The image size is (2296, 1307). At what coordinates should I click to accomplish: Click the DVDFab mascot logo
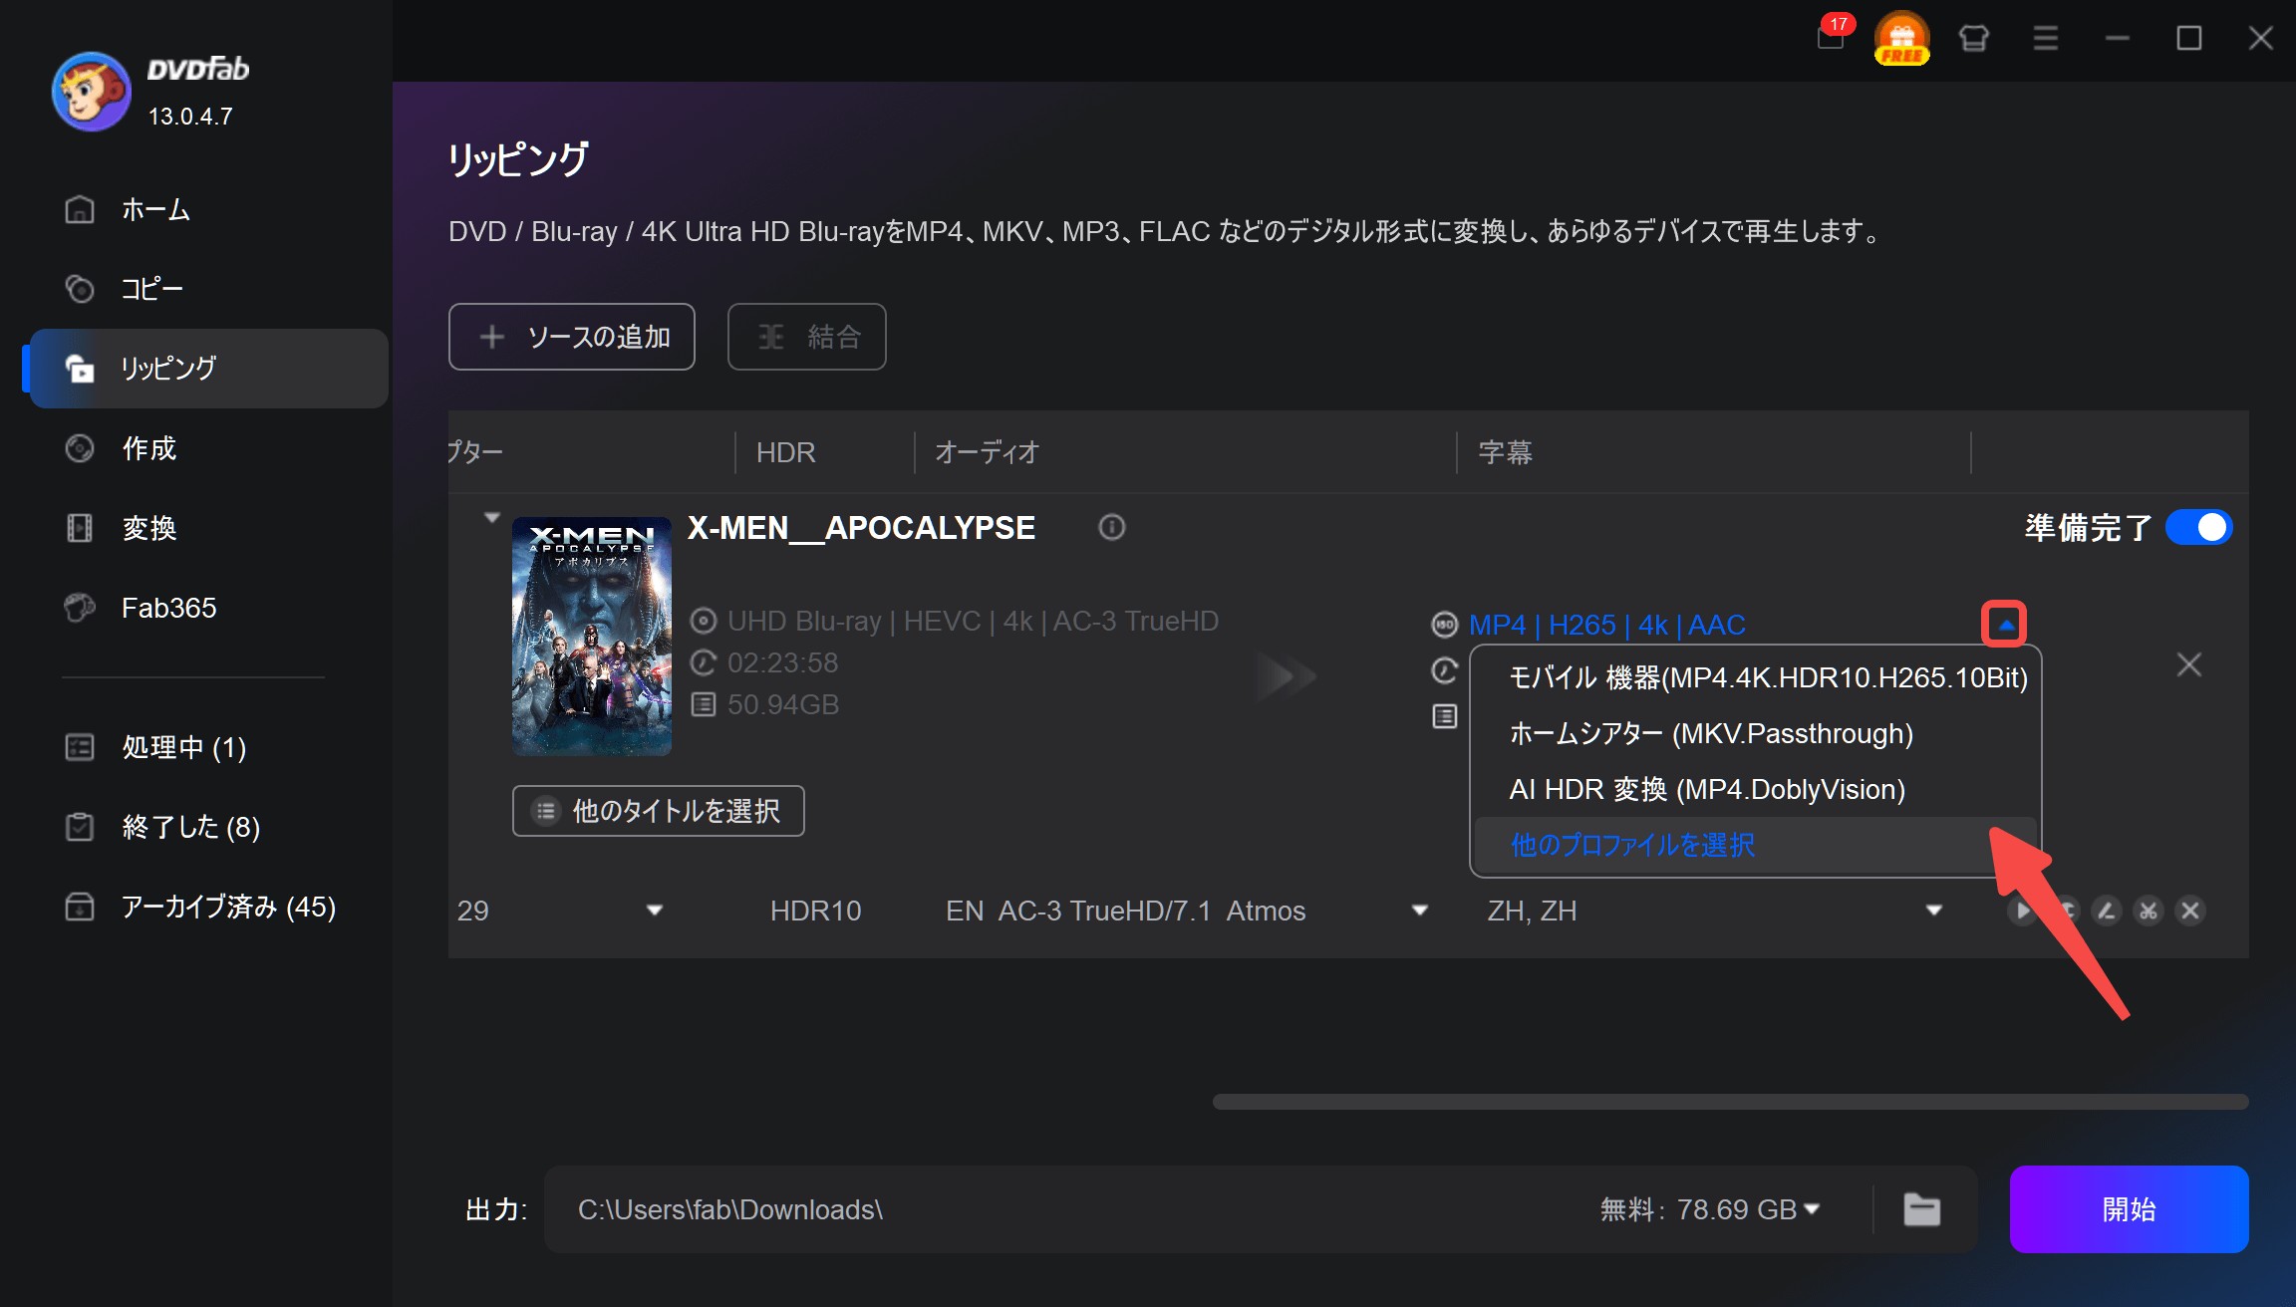pos(92,92)
